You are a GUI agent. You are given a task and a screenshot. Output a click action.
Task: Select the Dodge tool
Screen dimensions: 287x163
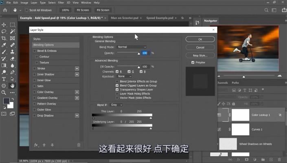click(x=4, y=72)
